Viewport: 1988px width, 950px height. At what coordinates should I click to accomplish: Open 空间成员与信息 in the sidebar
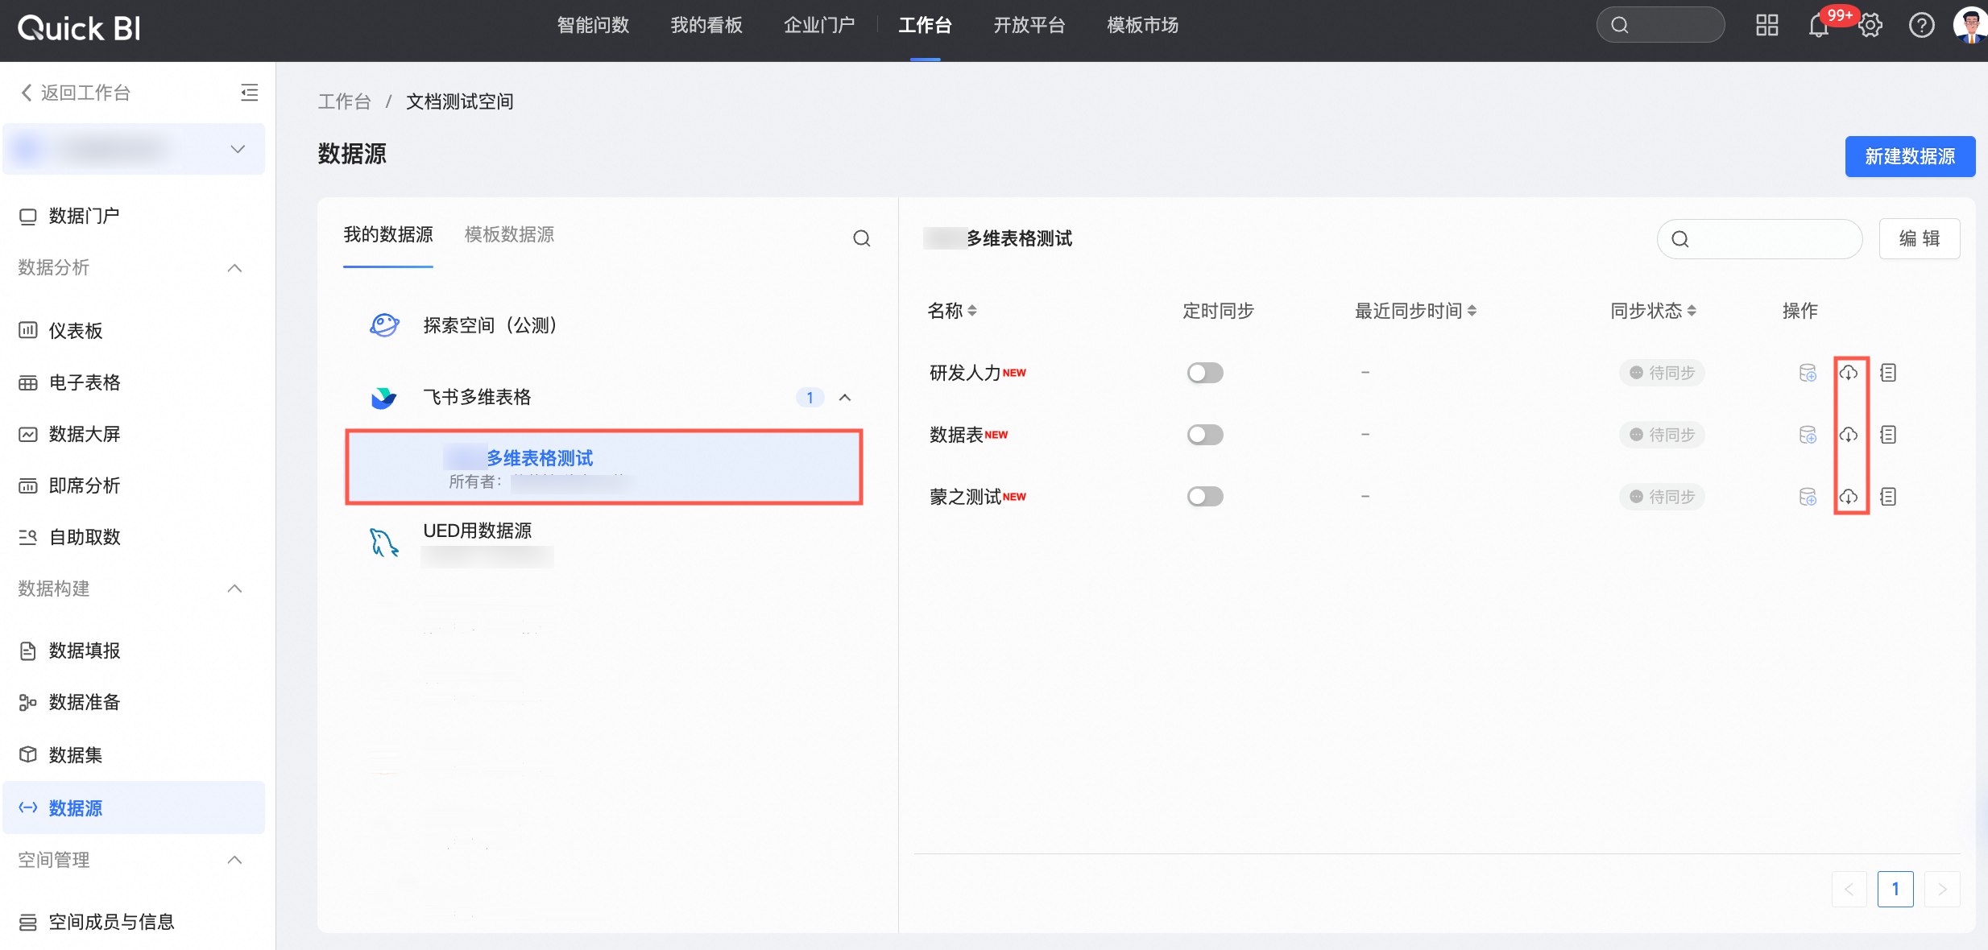[x=97, y=922]
